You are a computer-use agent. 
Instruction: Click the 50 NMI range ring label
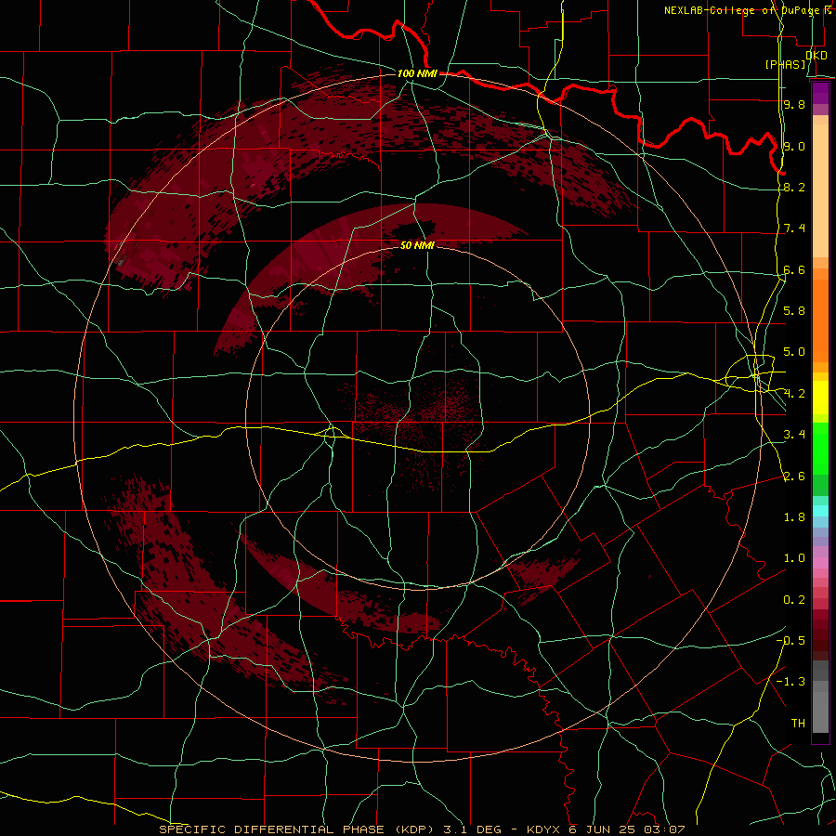(x=417, y=245)
